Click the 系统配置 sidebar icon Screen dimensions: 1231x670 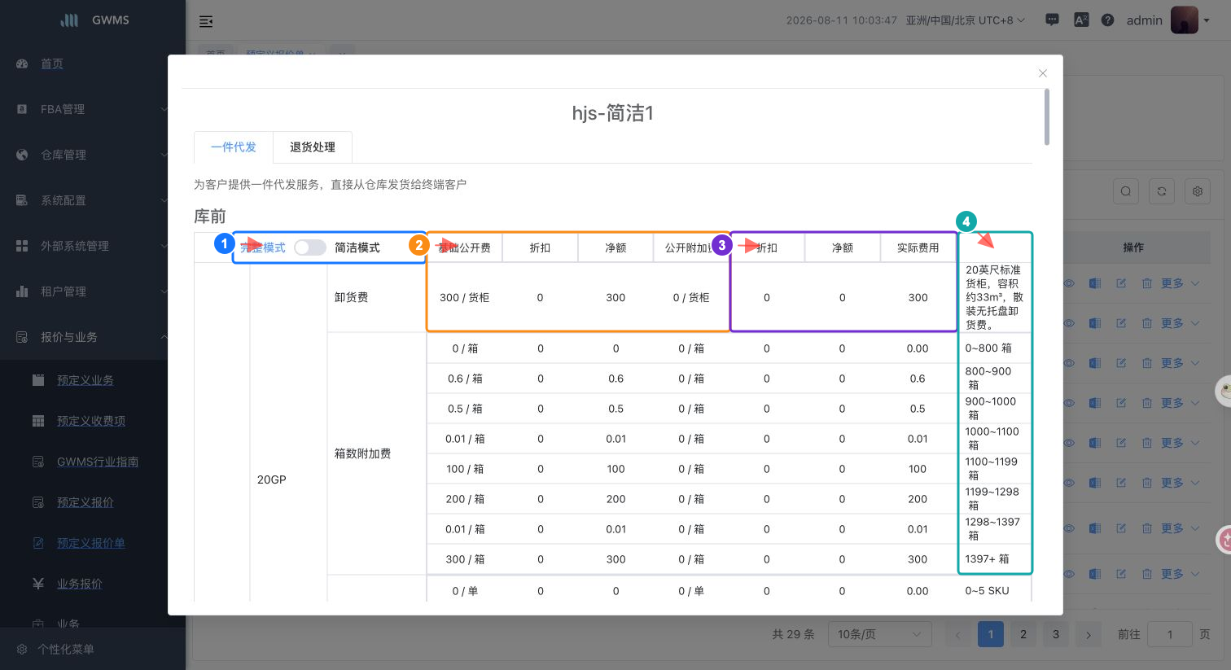22,200
